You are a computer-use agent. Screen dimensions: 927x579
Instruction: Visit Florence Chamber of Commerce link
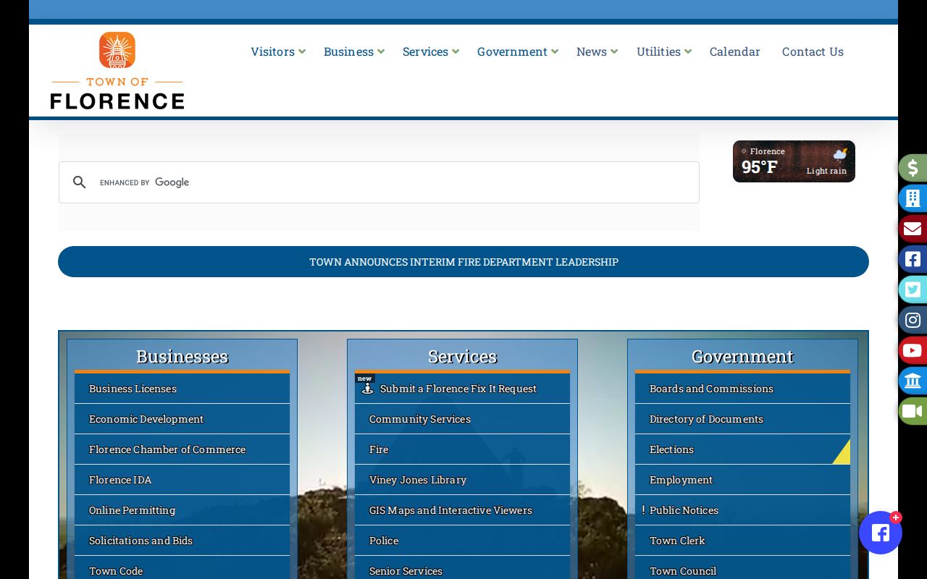pyautogui.click(x=182, y=449)
